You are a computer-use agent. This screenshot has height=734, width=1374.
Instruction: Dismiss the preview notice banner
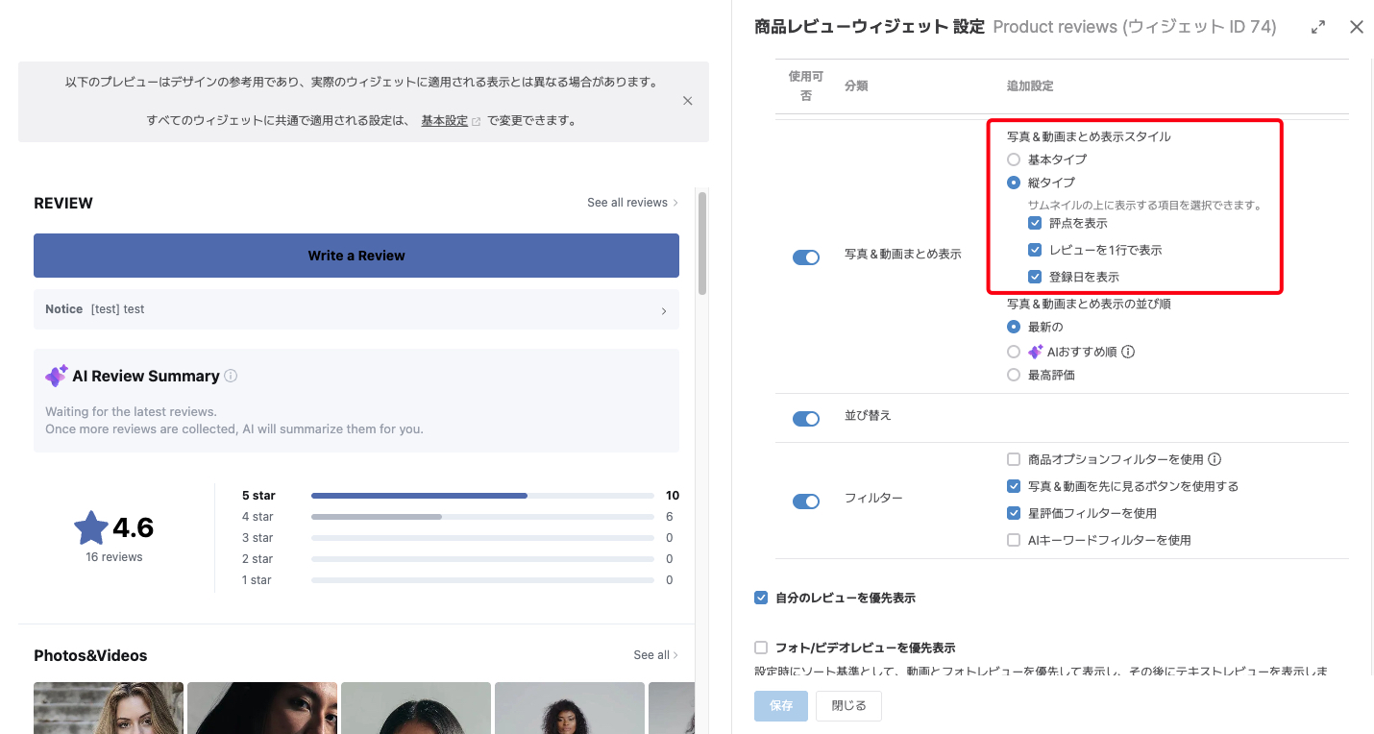point(687,101)
